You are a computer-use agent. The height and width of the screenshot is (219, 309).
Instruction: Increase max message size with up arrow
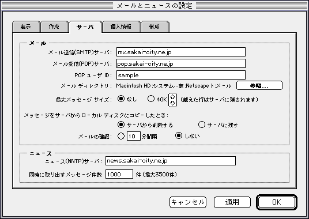point(172,97)
